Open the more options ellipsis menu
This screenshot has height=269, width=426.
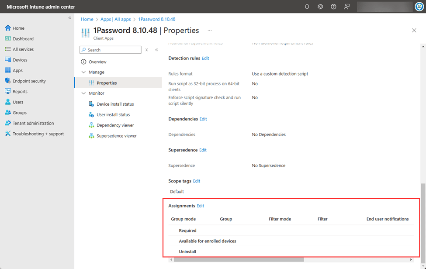tap(210, 31)
